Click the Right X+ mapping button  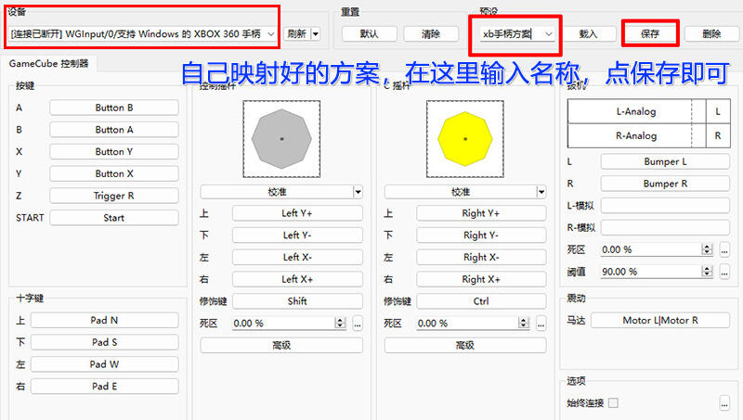point(481,279)
